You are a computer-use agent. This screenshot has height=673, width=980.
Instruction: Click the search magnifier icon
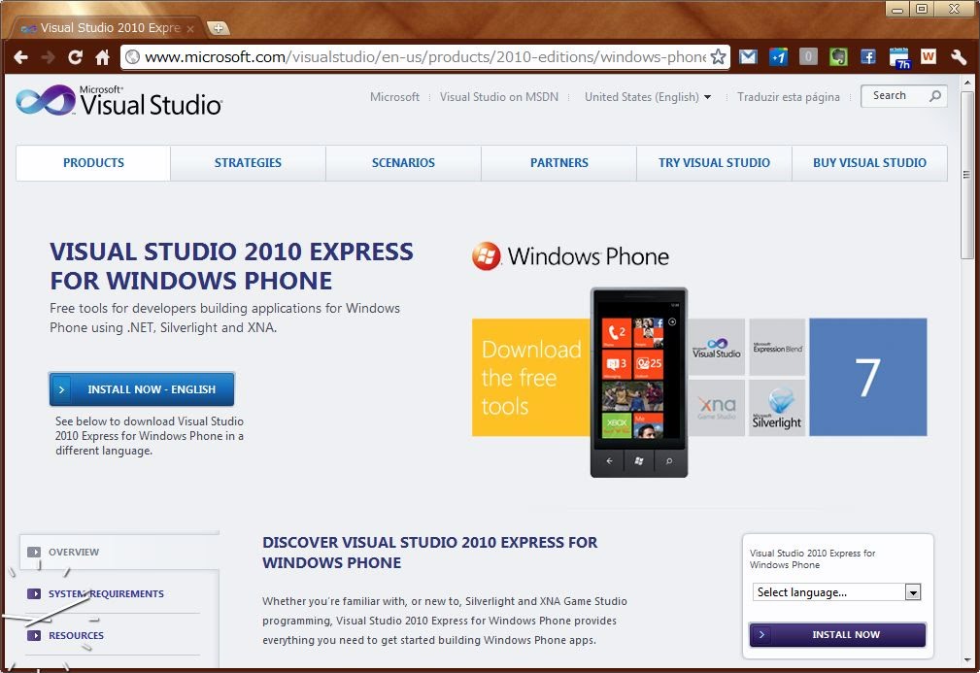click(x=935, y=96)
